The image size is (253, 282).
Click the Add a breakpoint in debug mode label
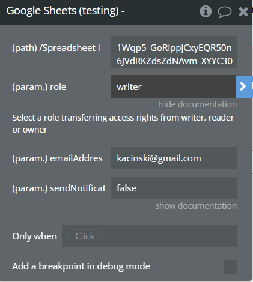click(x=81, y=266)
